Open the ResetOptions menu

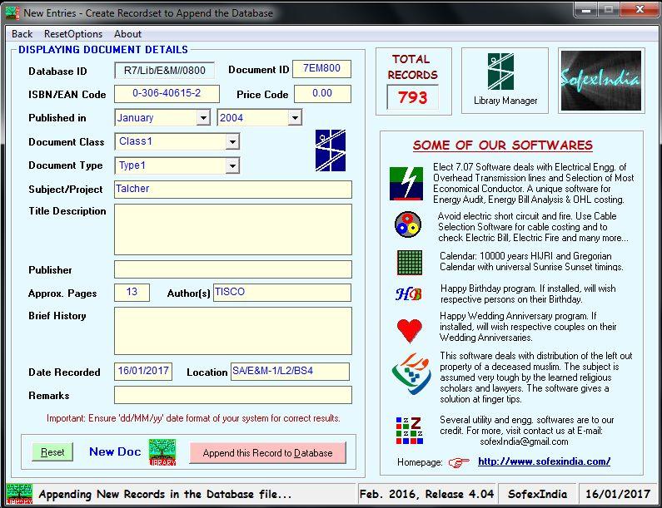click(x=73, y=34)
